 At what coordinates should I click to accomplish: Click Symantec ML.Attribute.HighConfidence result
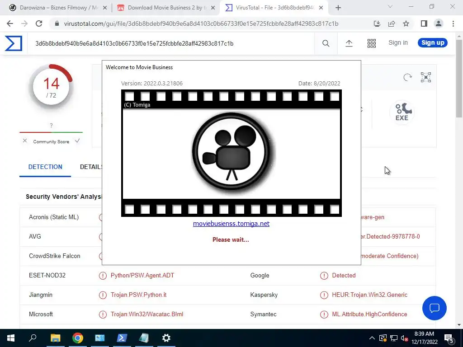[369, 314]
